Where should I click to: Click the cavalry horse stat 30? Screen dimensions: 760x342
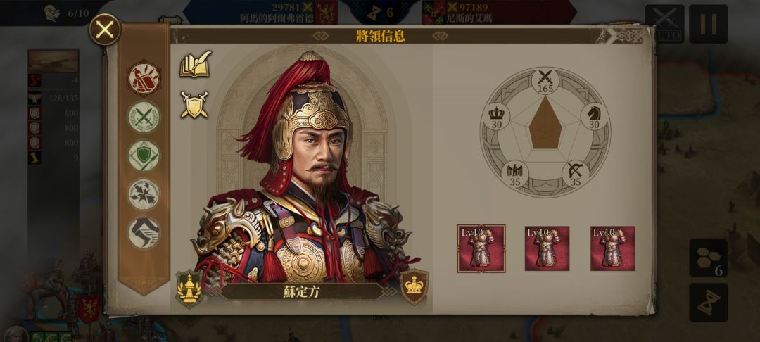594,118
